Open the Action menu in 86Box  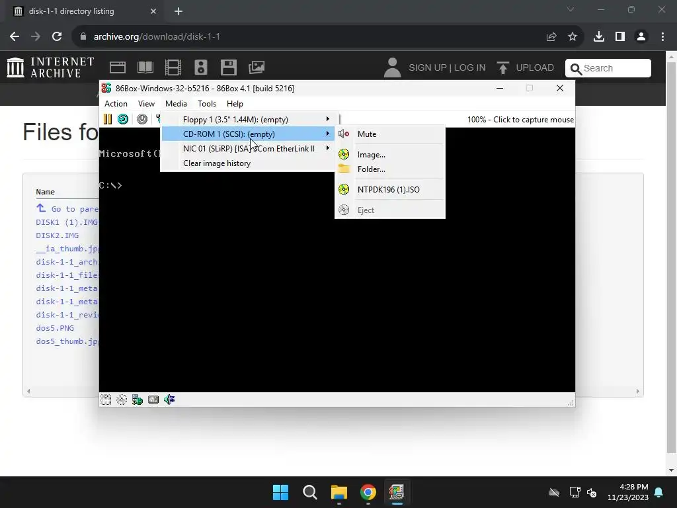tap(116, 104)
